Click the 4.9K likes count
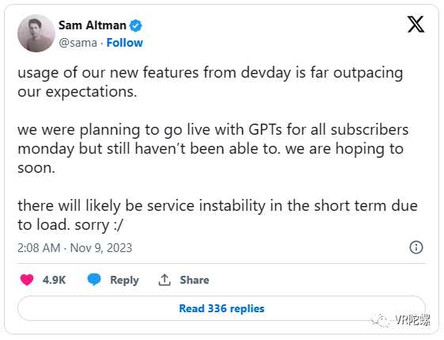This screenshot has width=444, height=340. (54, 280)
